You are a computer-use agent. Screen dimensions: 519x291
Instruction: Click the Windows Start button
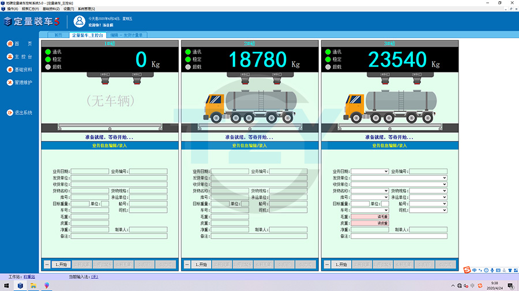click(x=6, y=285)
